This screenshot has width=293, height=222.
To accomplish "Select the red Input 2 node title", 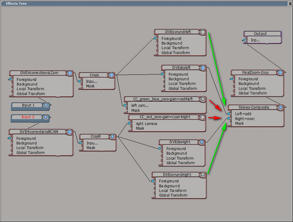I will (28, 117).
